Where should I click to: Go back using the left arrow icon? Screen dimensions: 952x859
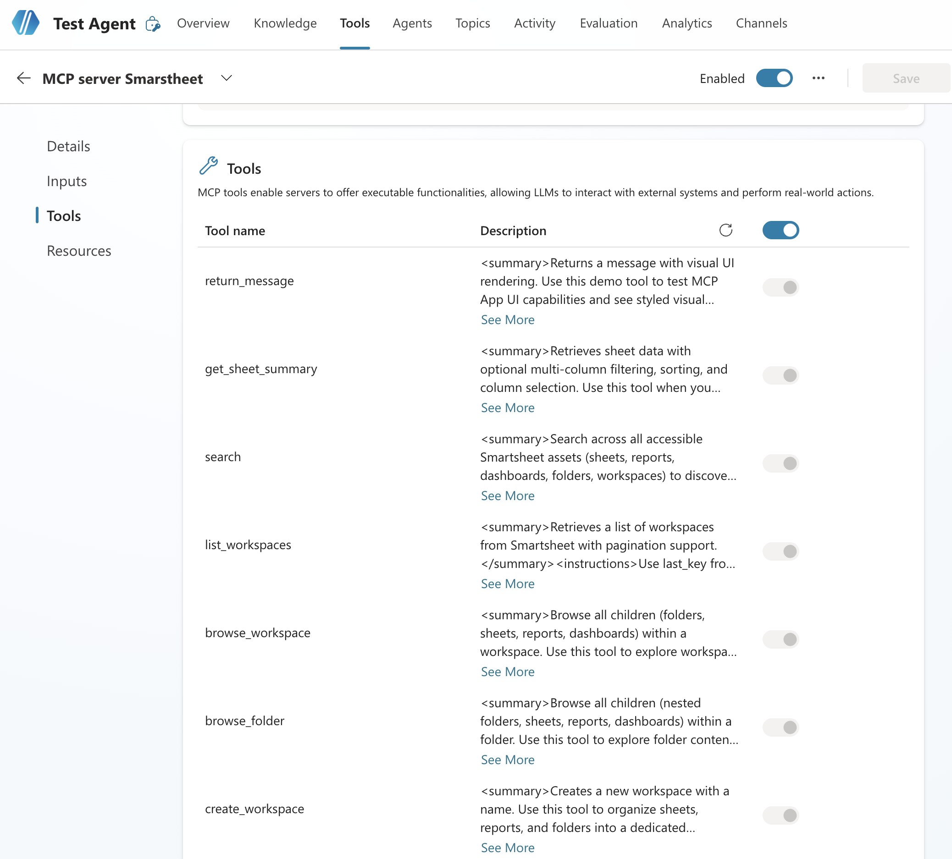[23, 78]
